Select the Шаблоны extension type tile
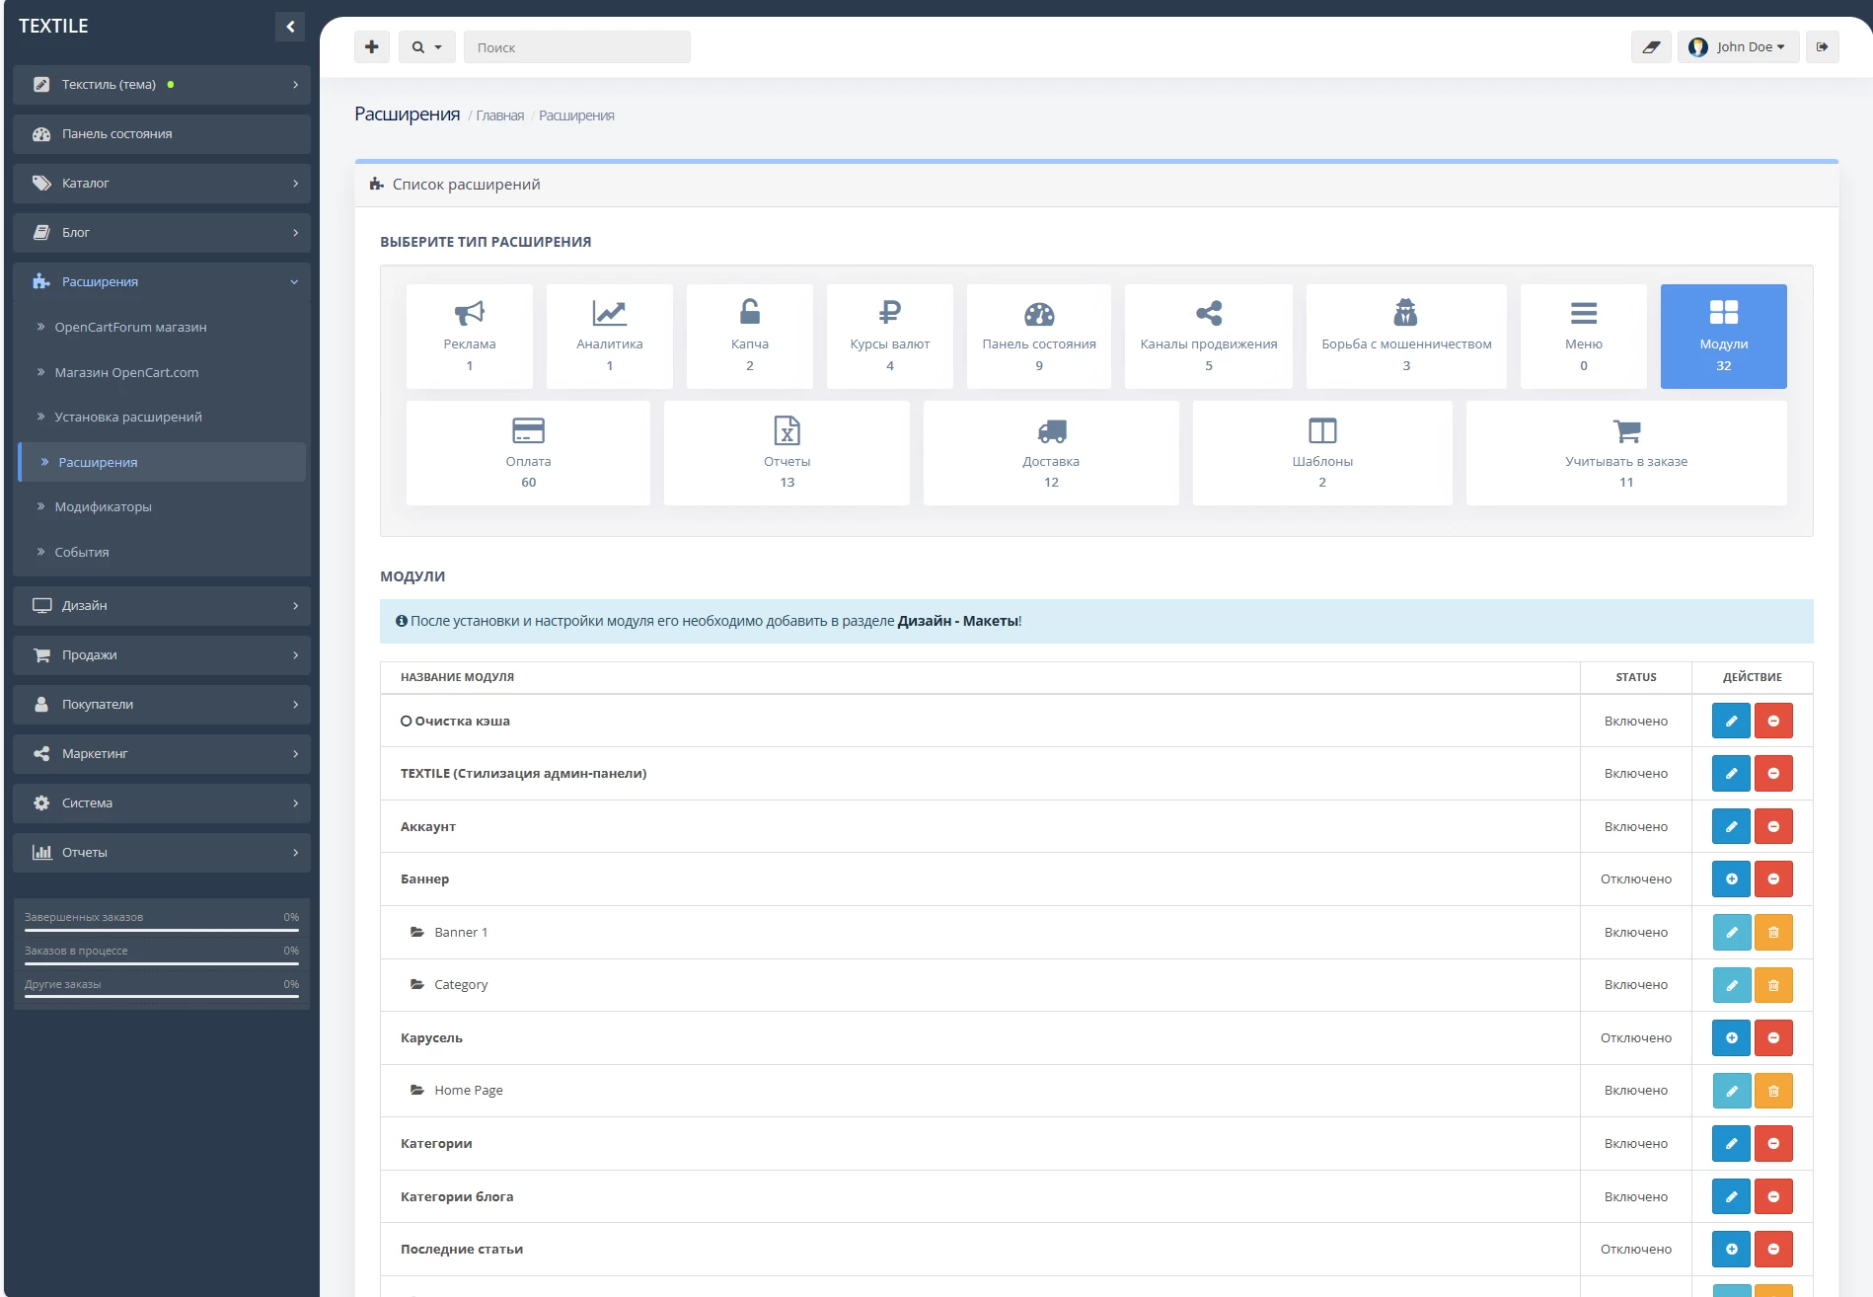This screenshot has width=1873, height=1297. click(x=1322, y=453)
